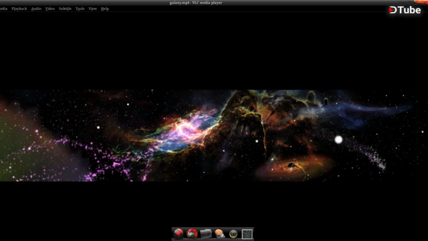428x241 pixels.
Task: Click the galaxy video playback area
Action: coord(214,135)
